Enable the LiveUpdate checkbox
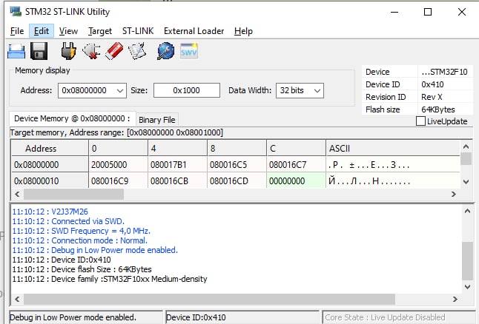This screenshot has height=324, width=479. (x=420, y=121)
